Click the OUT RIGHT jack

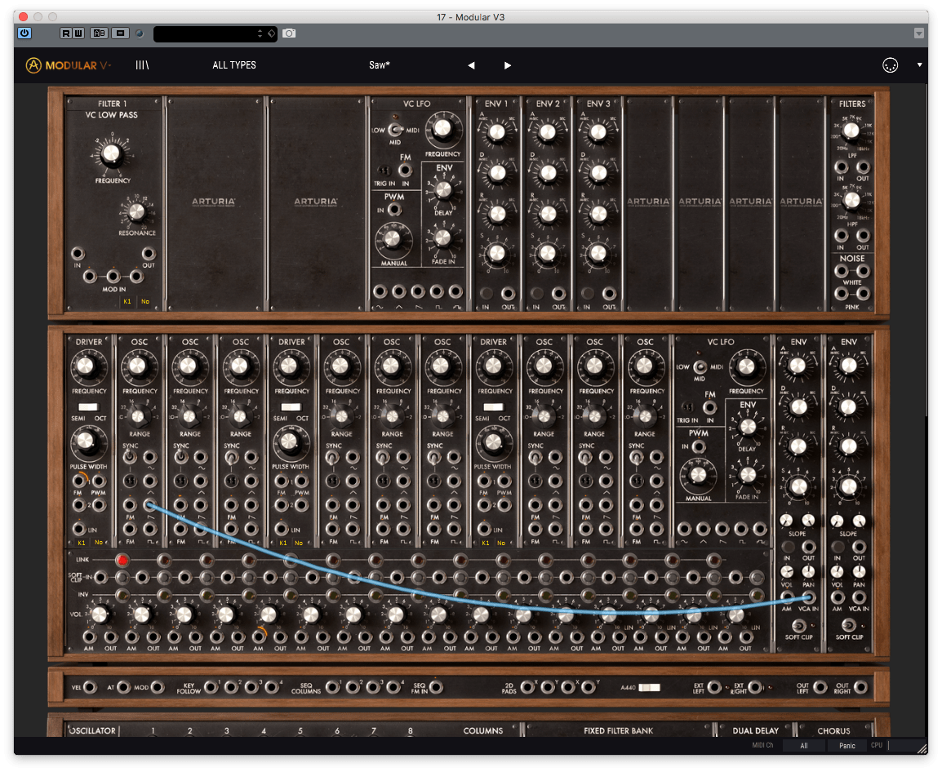point(860,687)
